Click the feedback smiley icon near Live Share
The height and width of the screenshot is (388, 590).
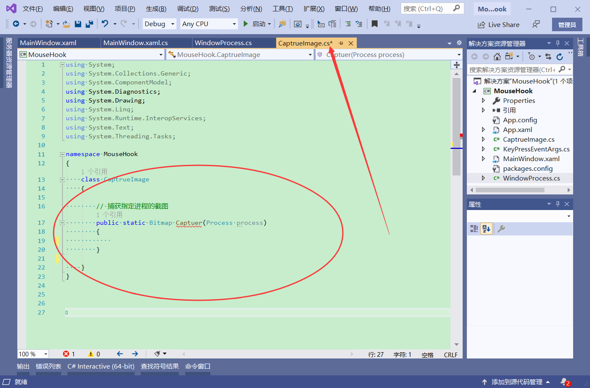click(535, 24)
